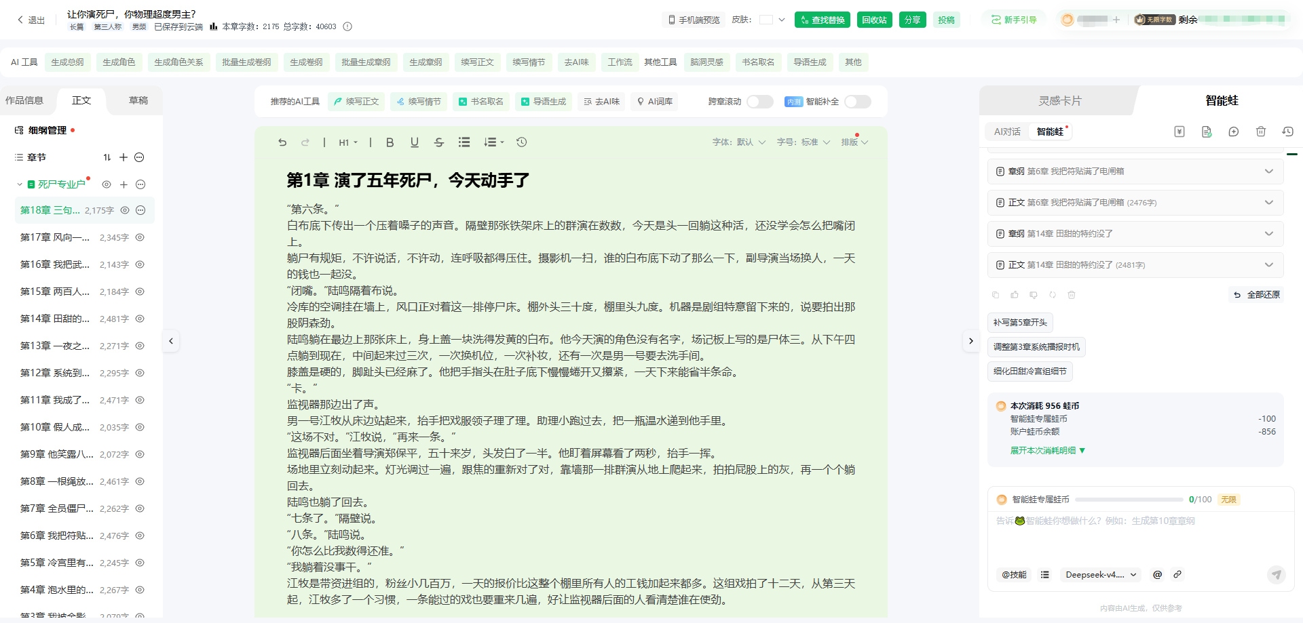Toggle 智能补全 switch
This screenshot has height=623, width=1303.
858,102
